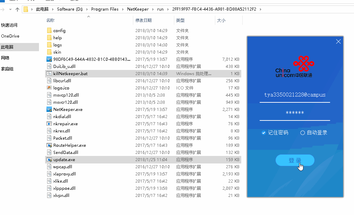This screenshot has width=354, height=215.
Task: Open 家庭组 in the navigation pane
Action: (x=7, y=69)
